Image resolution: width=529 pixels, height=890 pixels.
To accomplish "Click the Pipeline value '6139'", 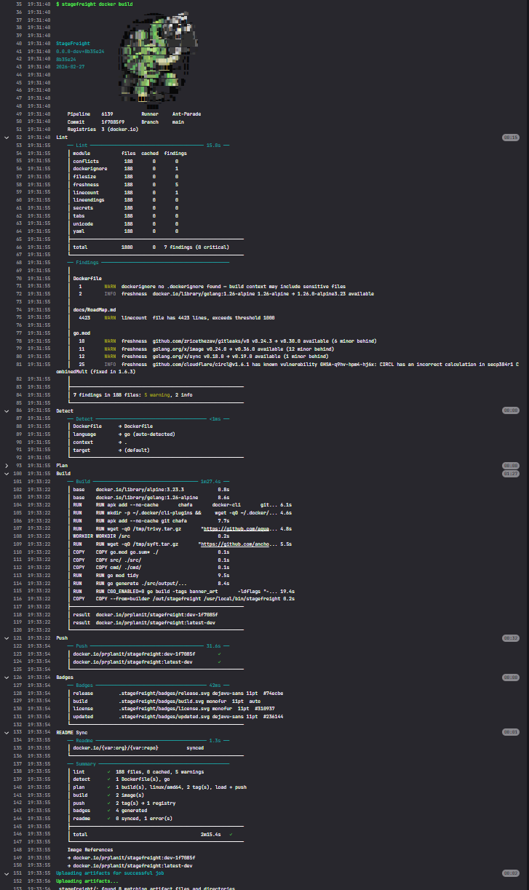I will [107, 114].
